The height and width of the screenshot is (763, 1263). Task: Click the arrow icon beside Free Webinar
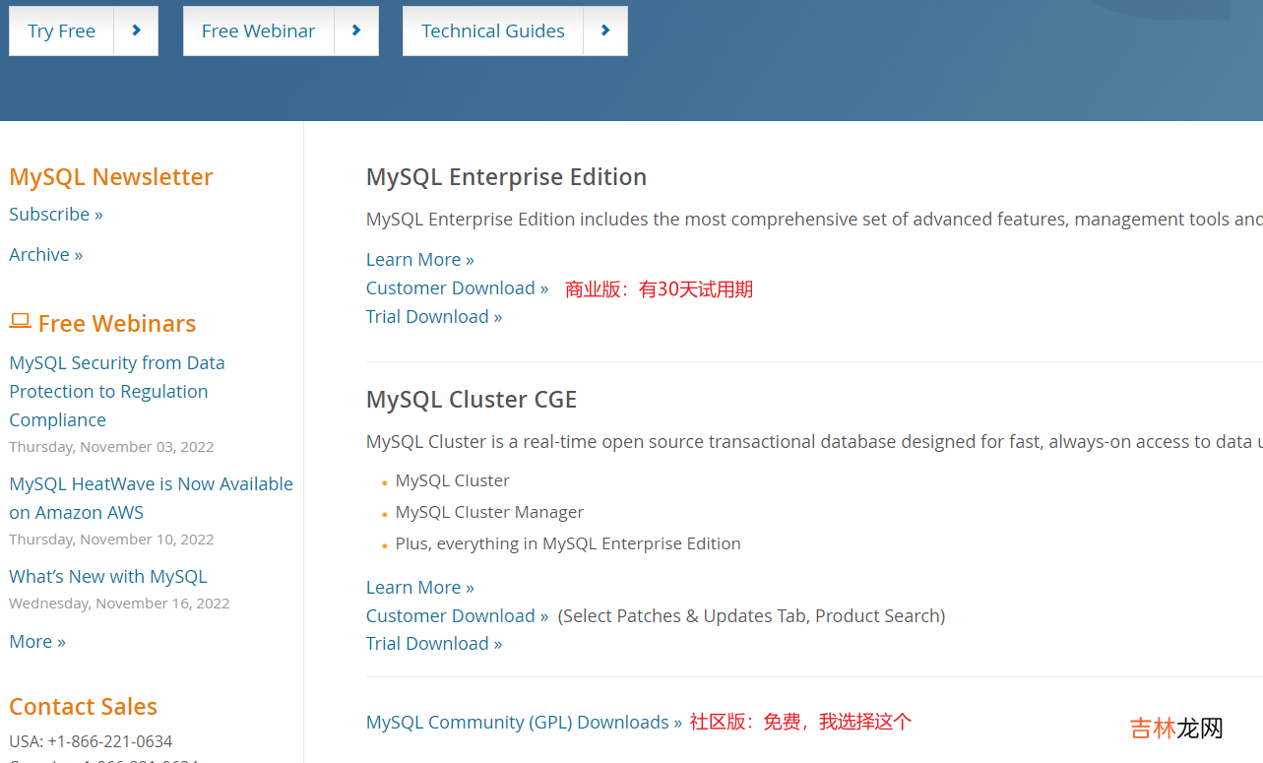point(356,32)
